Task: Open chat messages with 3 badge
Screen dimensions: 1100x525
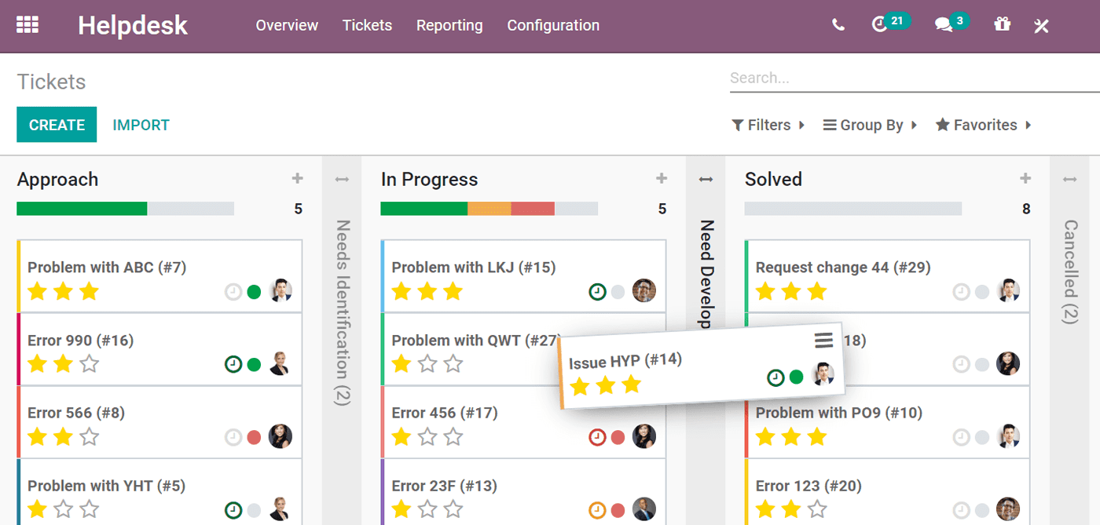Action: pos(944,25)
